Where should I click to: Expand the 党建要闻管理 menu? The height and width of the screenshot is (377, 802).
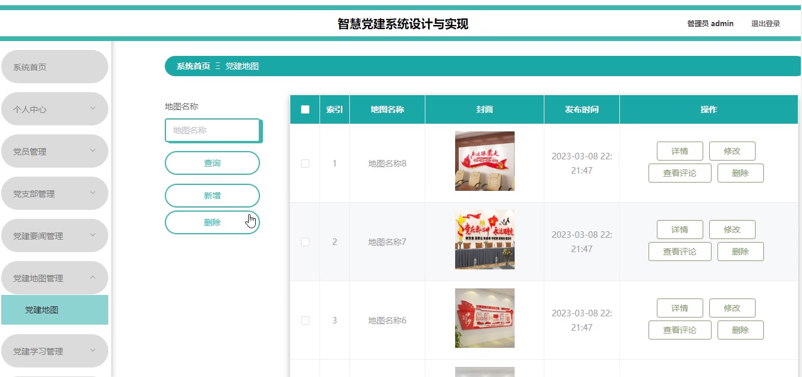tap(55, 235)
